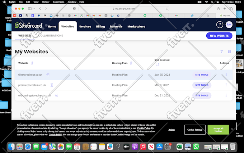
Task: Select the My Site... Safari tab
Action: [226, 15]
